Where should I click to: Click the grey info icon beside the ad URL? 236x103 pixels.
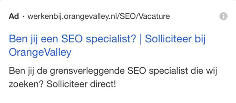click(x=223, y=16)
